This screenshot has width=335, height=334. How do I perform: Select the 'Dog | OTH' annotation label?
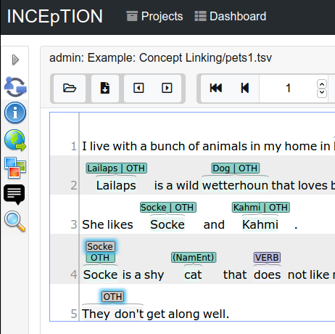point(236,168)
